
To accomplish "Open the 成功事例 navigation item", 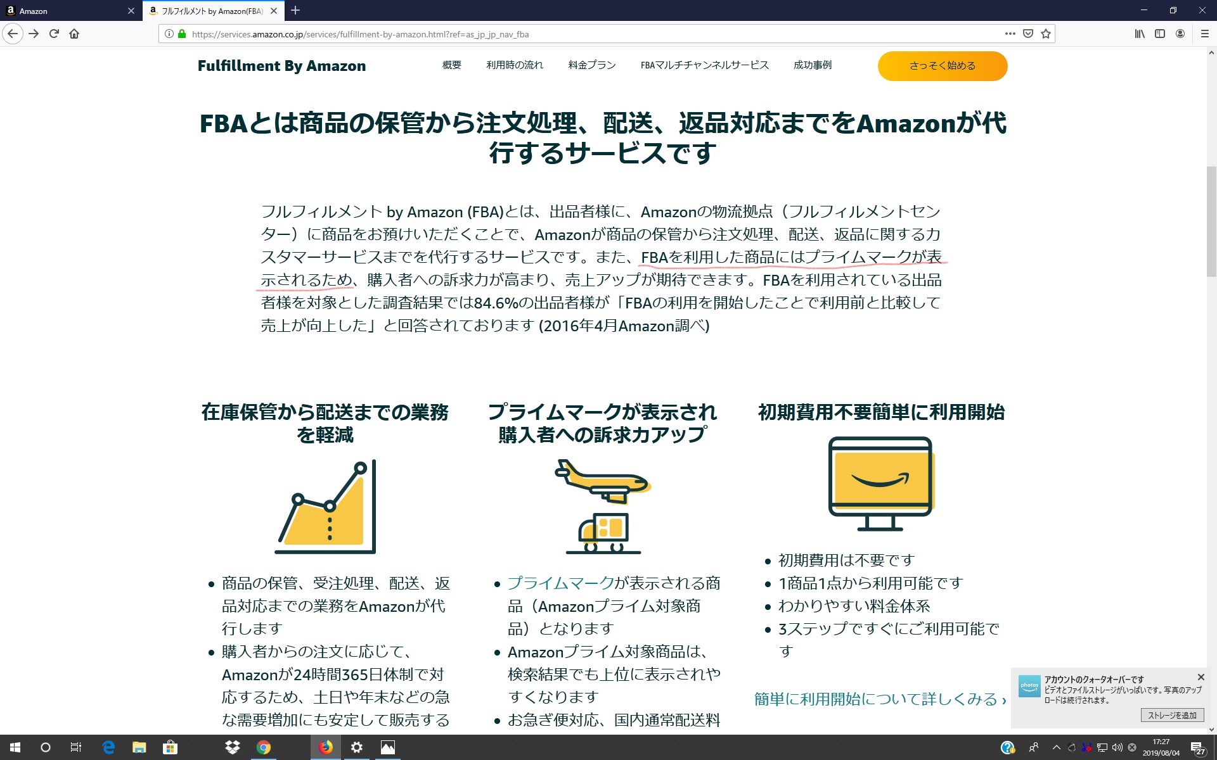I will pos(813,65).
